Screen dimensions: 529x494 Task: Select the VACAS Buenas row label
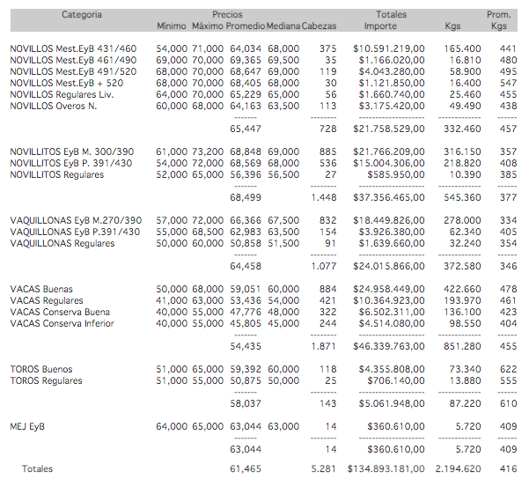coord(40,289)
